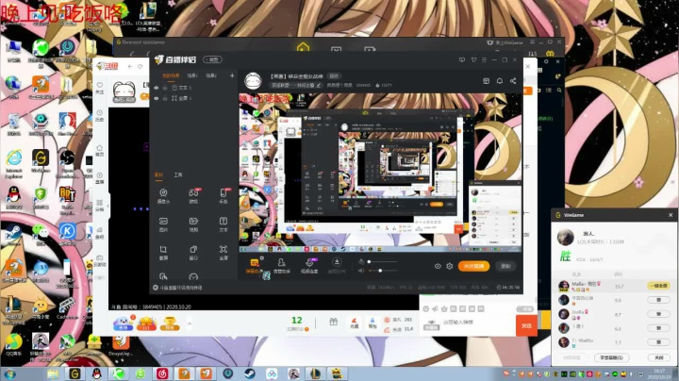Focus the danmaku input field
679x381 pixels.
[x=476, y=323]
